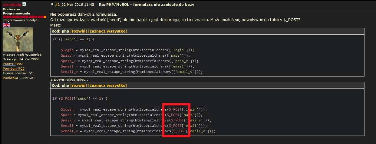This screenshot has height=144, width=376.
Task: Select all in first code block via 'zaznacz wszystko'
Action: pyautogui.click(x=107, y=31)
